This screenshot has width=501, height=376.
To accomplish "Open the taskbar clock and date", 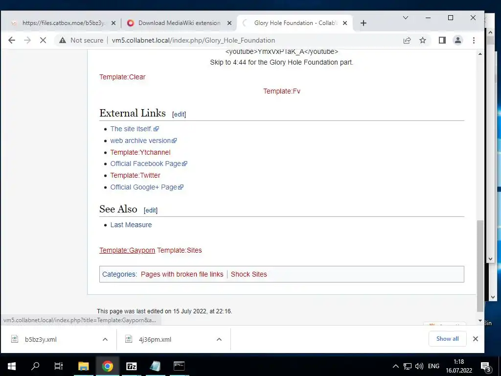I will [x=459, y=366].
